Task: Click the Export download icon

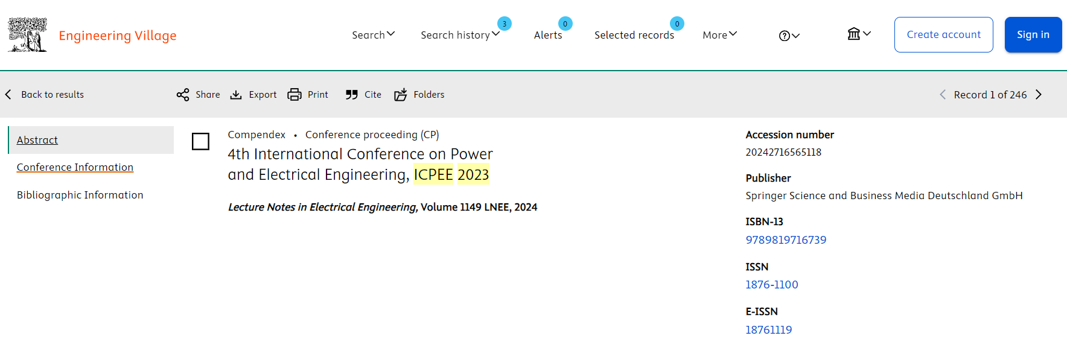Action: pos(236,95)
